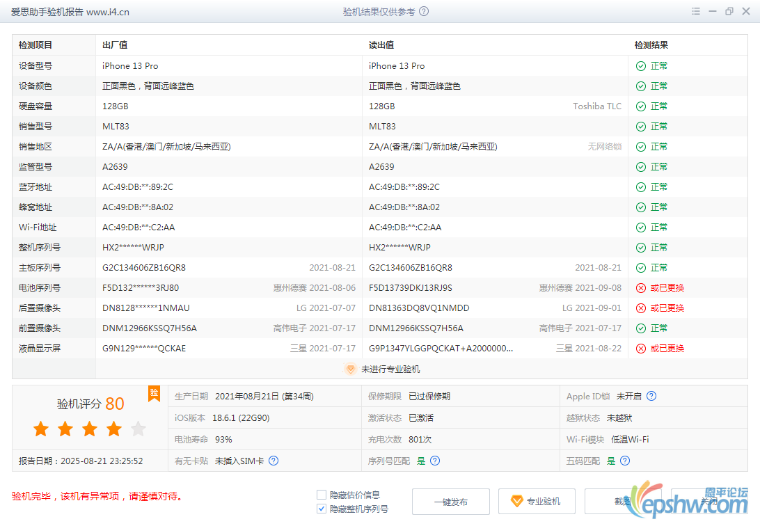The image size is (760, 526).
Task: Click the battery life value 93%
Action: tap(223, 439)
